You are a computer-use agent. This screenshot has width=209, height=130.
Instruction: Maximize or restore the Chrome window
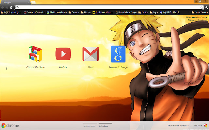click(200, 2)
